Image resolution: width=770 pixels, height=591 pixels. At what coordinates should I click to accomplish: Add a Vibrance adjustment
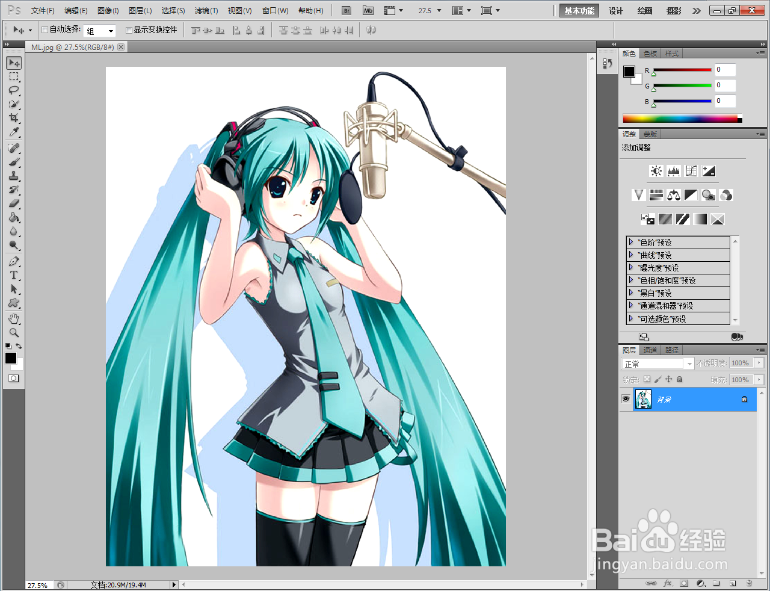pyautogui.click(x=639, y=195)
